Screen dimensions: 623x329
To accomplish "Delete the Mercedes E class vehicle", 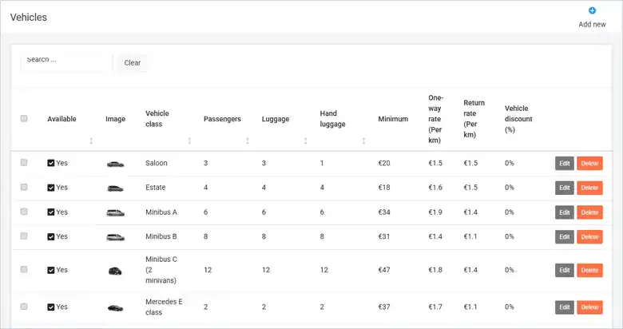I will click(589, 307).
